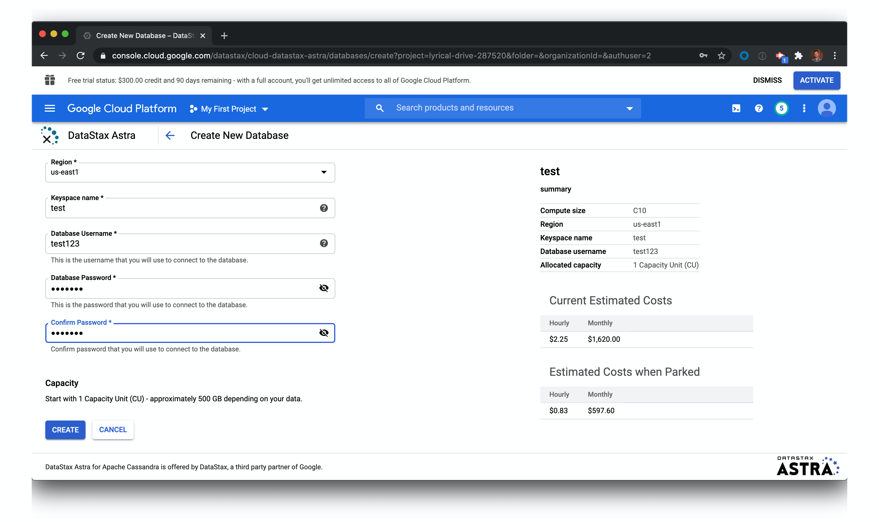
Task: Click the 1 Capacity Unit (CU) summary value
Action: click(666, 265)
